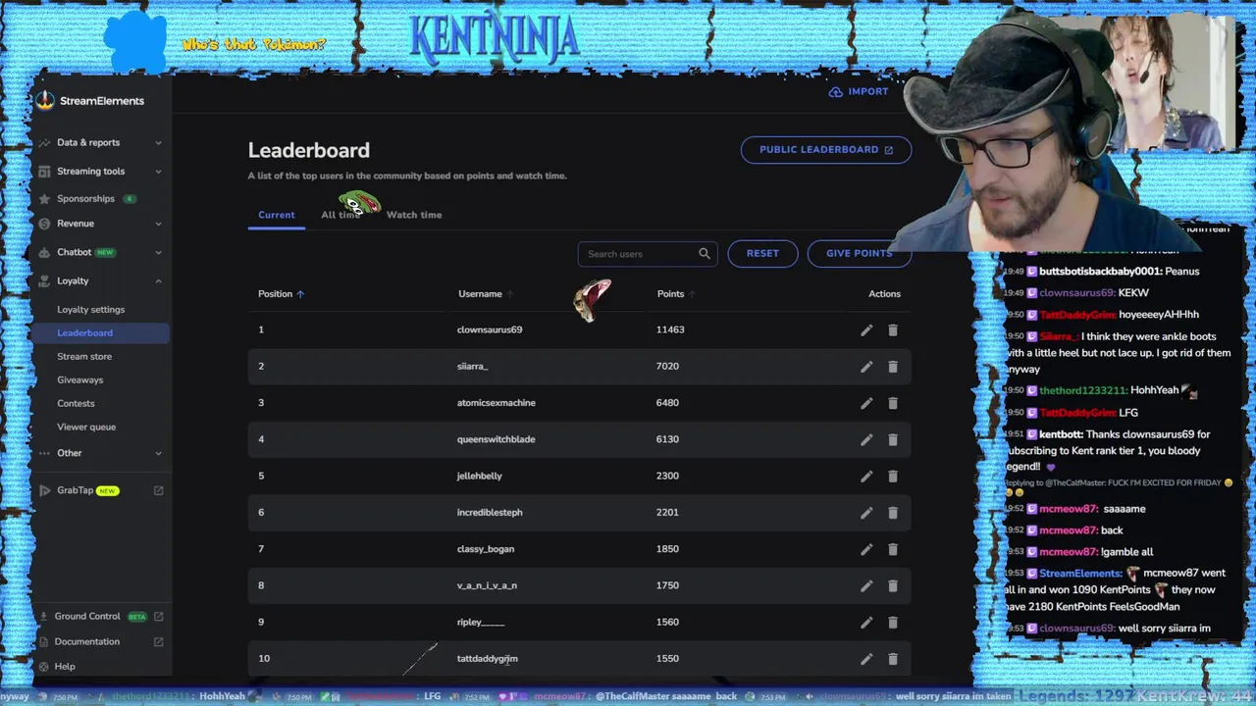The height and width of the screenshot is (706, 1256).
Task: Delete siiarra_ row with trash icon
Action: pyautogui.click(x=893, y=367)
